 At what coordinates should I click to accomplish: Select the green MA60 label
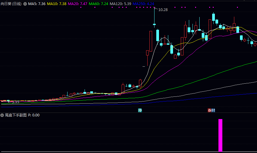point(99,4)
